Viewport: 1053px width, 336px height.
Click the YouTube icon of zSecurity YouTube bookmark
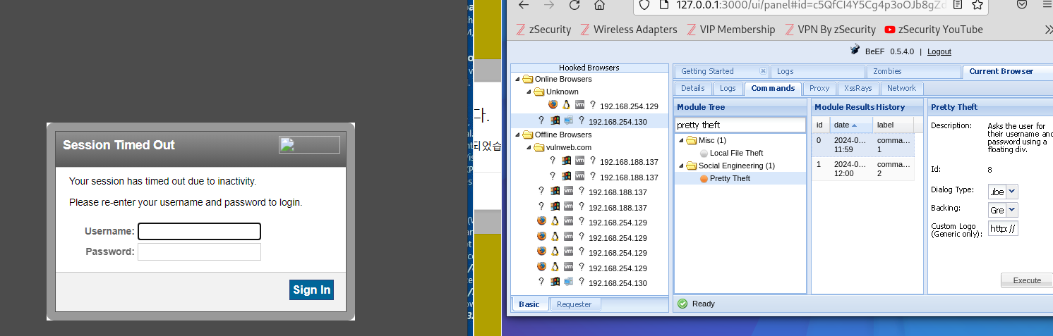click(890, 30)
